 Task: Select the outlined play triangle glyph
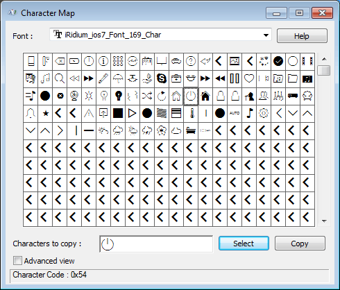pos(133,113)
